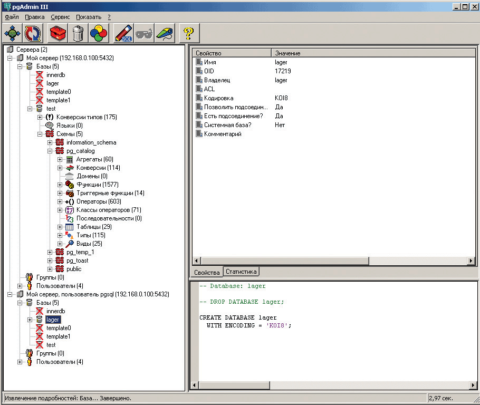480x405 pixels.
Task: Click the SQL pane's right scroll arrow
Action: pos(473,385)
